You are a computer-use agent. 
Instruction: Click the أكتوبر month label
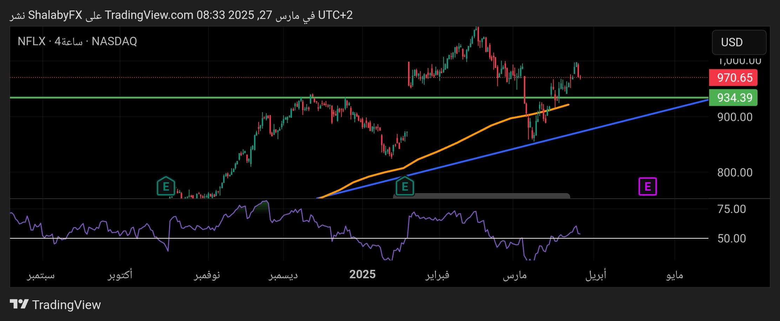click(x=120, y=274)
